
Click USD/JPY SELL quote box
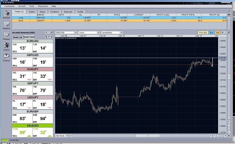[x=22, y=104]
